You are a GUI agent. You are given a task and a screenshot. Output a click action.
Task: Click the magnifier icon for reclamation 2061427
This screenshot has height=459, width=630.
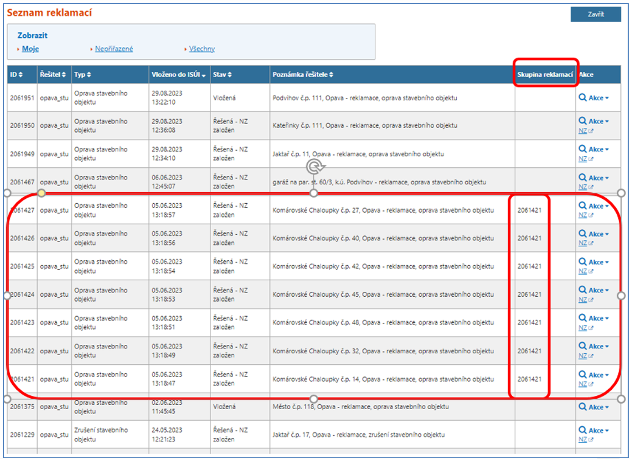tap(582, 206)
